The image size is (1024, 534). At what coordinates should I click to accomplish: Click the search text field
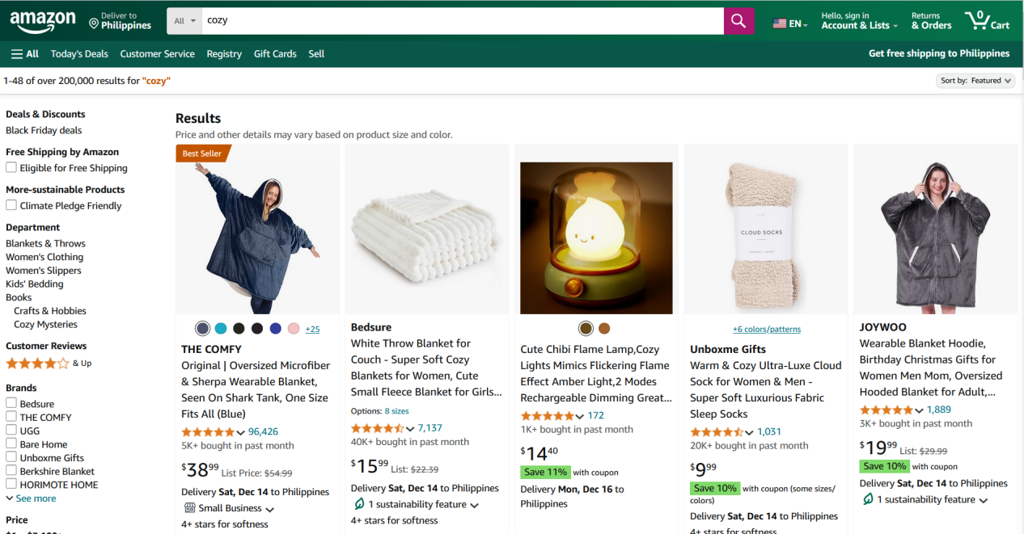click(x=461, y=21)
